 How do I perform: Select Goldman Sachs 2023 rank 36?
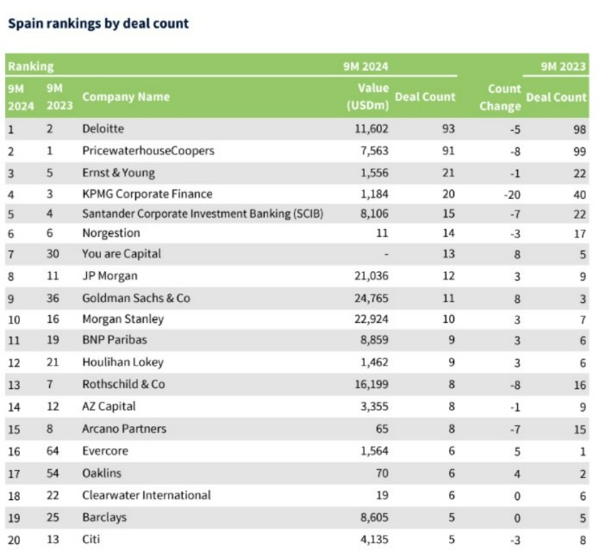tap(53, 299)
